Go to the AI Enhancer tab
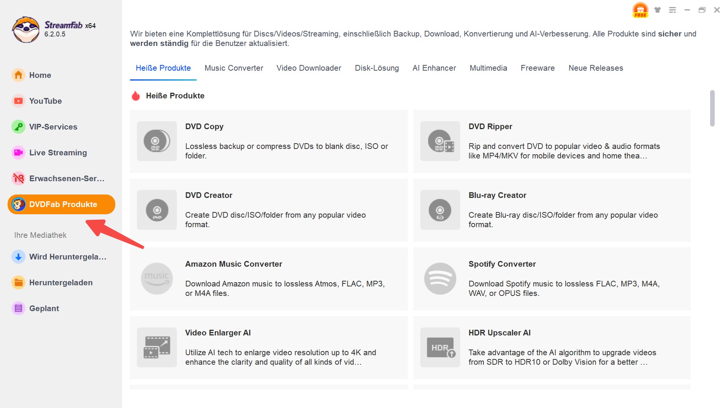Viewport: 728px width, 408px height. pyautogui.click(x=434, y=68)
